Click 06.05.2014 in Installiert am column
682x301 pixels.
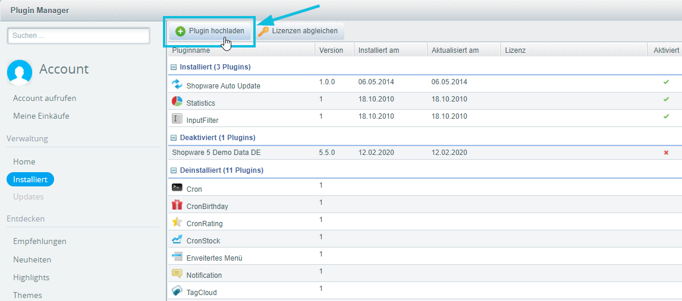coord(376,82)
